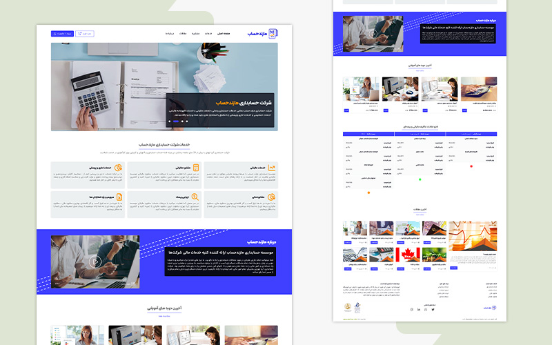Open course thumbnail of hands on calculator, right page
The height and width of the screenshot is (345, 552).
479,89
